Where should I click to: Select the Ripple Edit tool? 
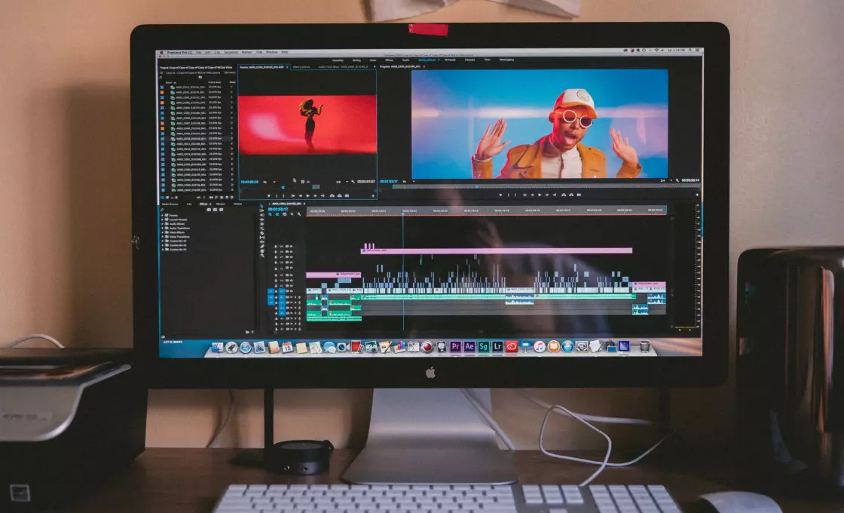pos(262,220)
